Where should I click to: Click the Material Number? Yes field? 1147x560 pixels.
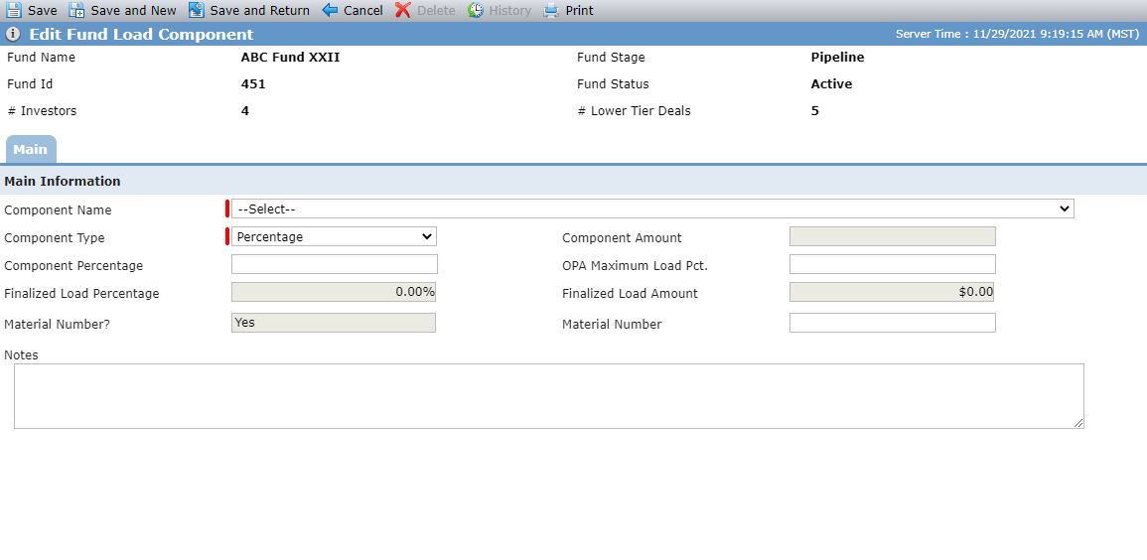(x=334, y=323)
